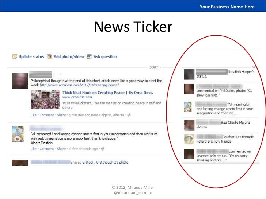Image resolution: width=266 pixels, height=199 pixels.
Task: Open the Gr8 ppl link
Action: coord(88,163)
